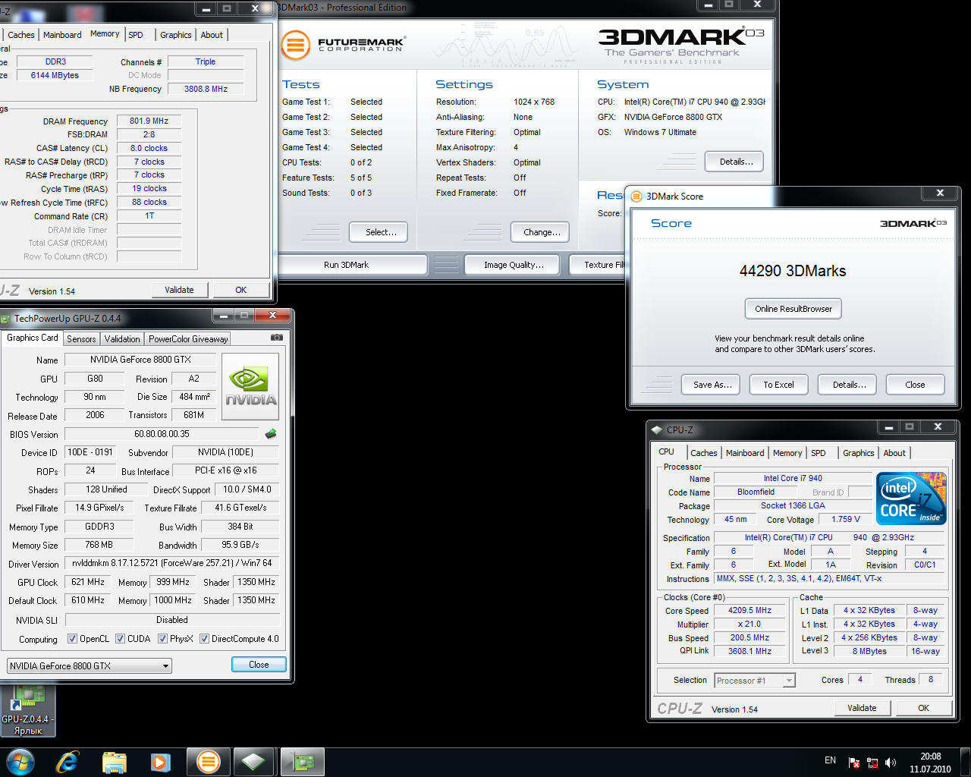
Task: Click the 44290 3DMarks score text
Action: [x=793, y=271]
